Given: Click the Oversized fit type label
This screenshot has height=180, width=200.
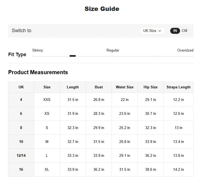Looking at the screenshot, I should coord(185,50).
